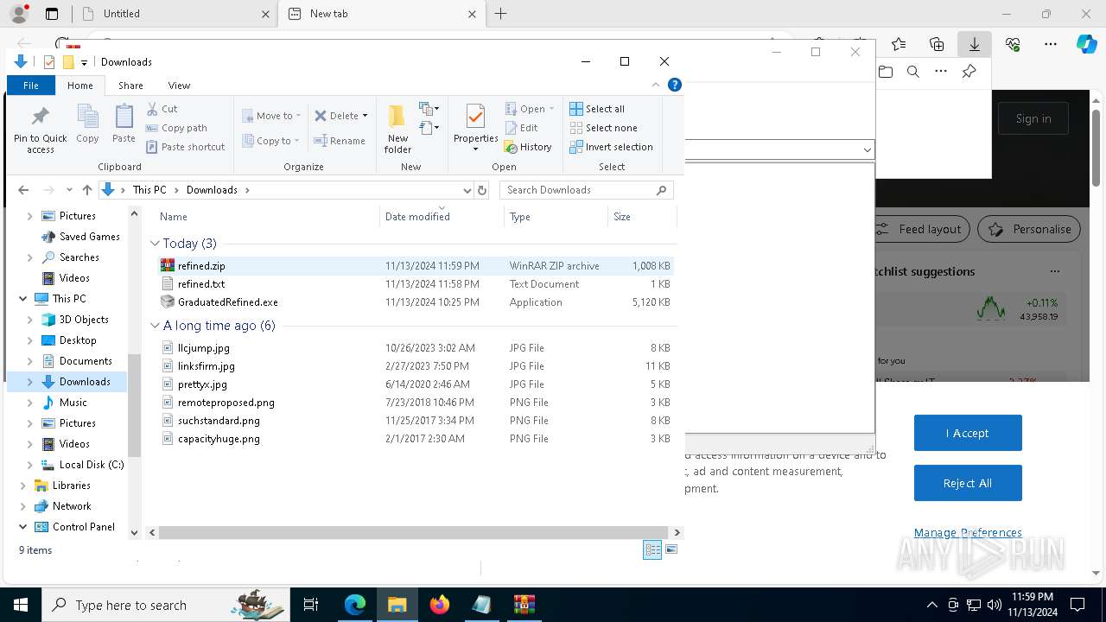The image size is (1106, 622).
Task: Select Saved Games in navigation pane
Action: click(x=80, y=237)
